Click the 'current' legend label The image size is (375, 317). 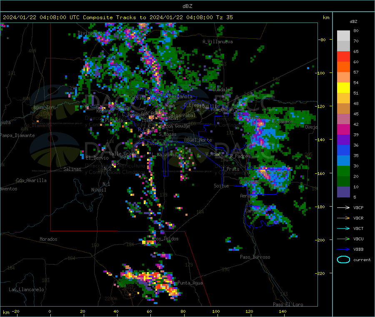click(362, 260)
